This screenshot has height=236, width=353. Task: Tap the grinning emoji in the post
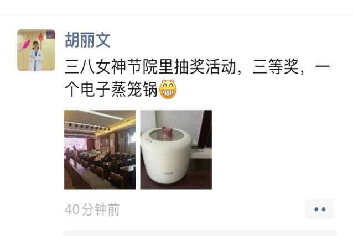coord(168,89)
